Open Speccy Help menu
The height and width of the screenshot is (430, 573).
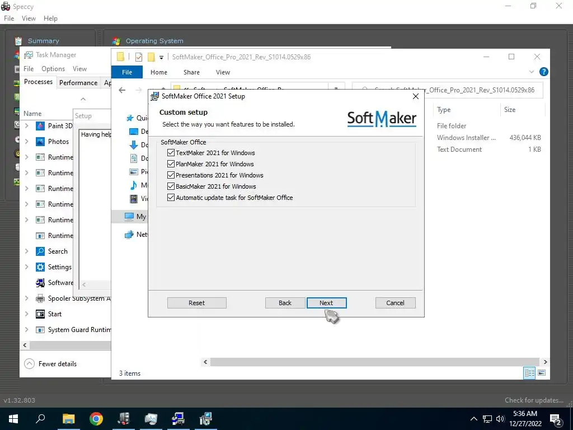coord(50,18)
